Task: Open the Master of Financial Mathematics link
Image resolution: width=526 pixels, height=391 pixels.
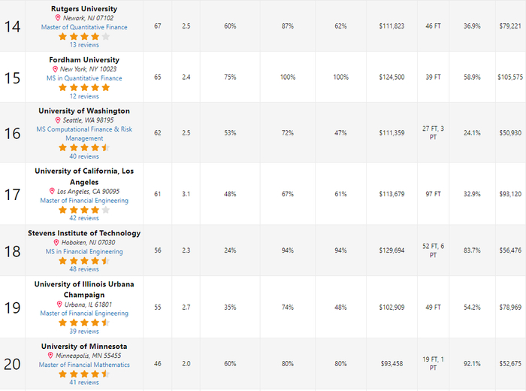Action: (x=84, y=365)
